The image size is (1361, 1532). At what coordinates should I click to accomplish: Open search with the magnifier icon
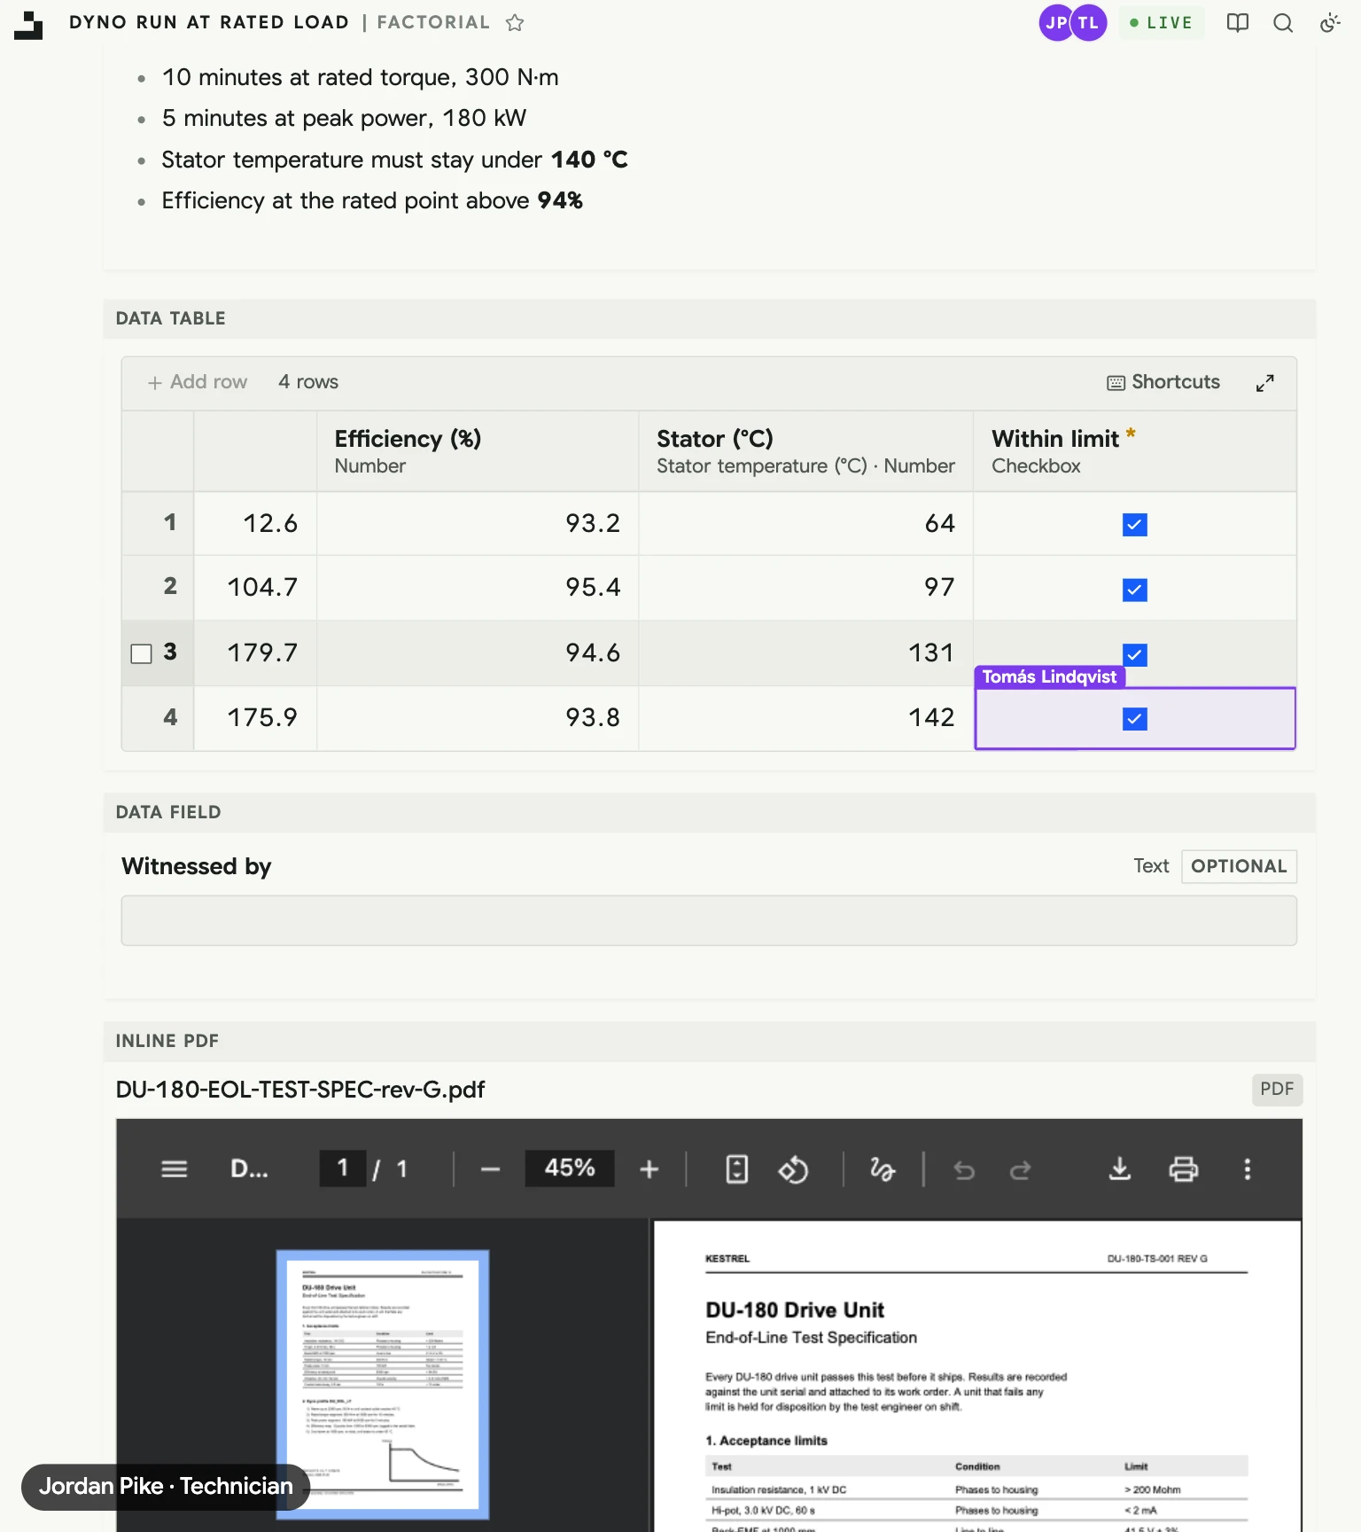tap(1283, 23)
